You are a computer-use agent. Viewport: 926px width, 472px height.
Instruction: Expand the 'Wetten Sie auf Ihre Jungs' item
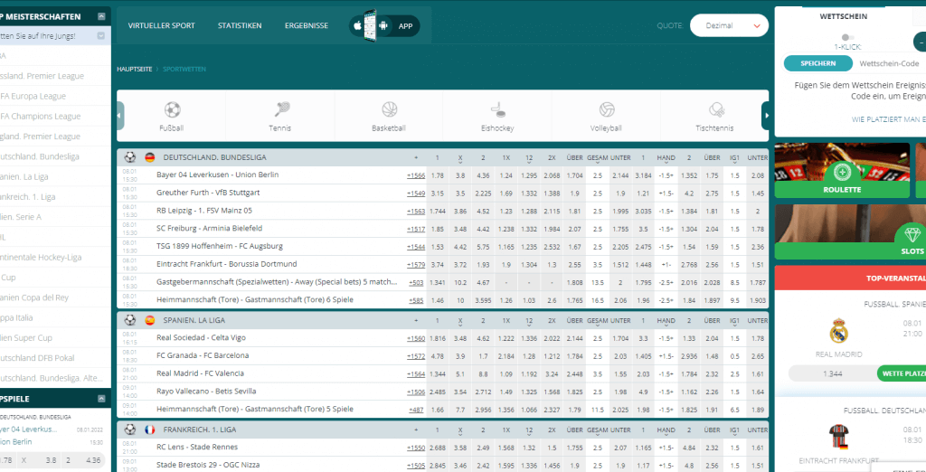[x=101, y=36]
